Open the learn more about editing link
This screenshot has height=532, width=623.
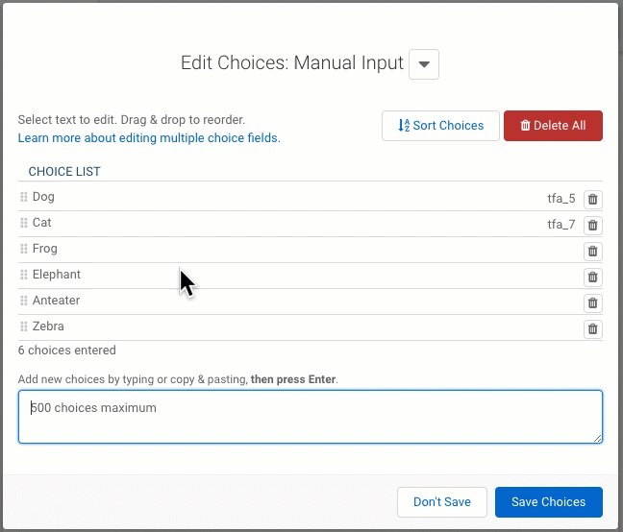coord(149,138)
